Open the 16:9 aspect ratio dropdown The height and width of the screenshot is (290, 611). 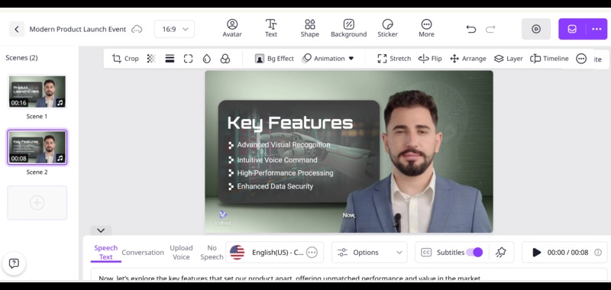174,29
